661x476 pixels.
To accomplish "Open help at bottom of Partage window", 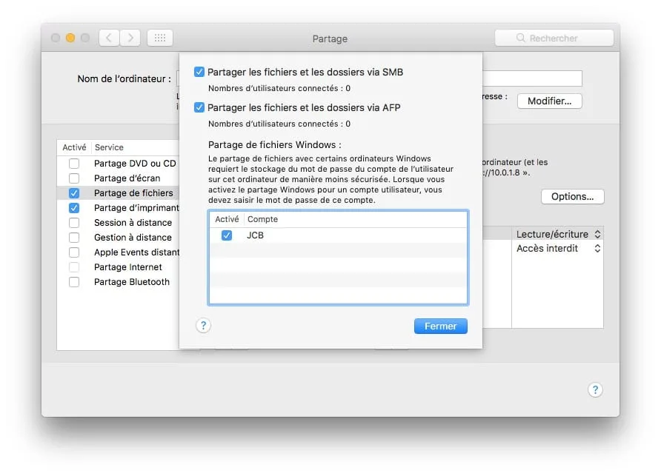I will click(595, 389).
